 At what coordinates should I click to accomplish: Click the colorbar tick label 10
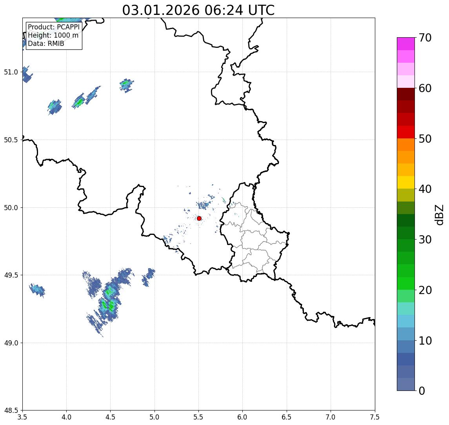click(x=425, y=341)
